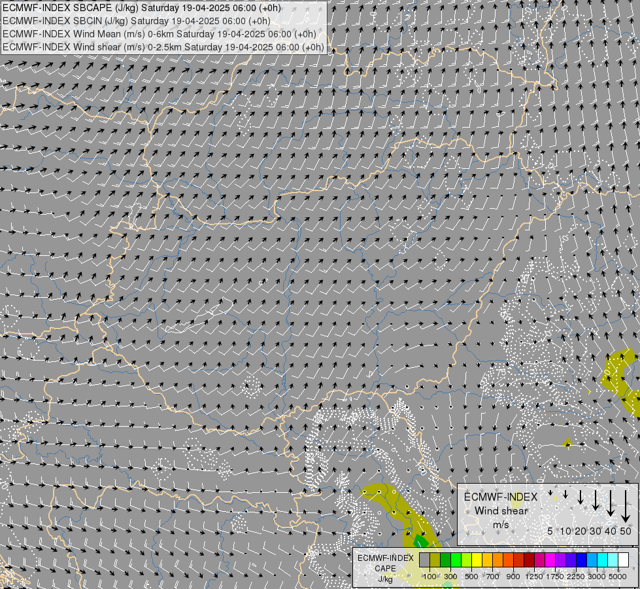Pick the bright magenta swatch in CAPE legend
Viewport: 640px width, 589px height.
coord(550,560)
